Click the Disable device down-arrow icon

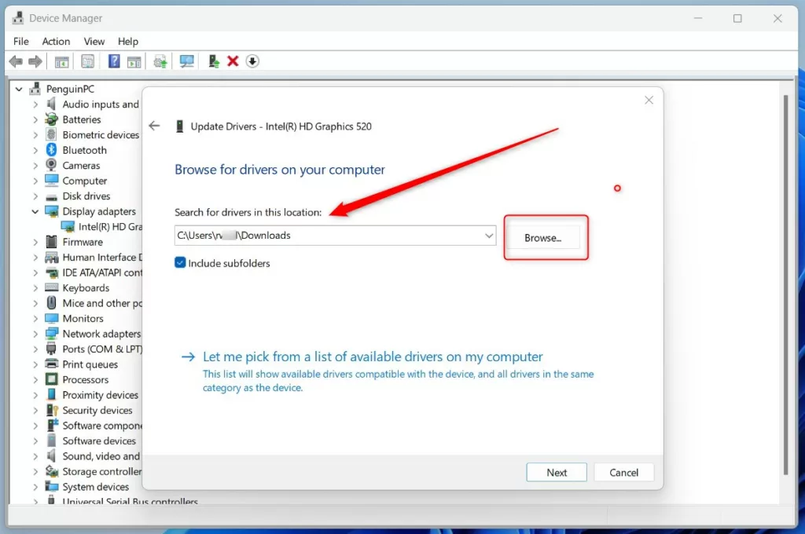click(x=252, y=61)
